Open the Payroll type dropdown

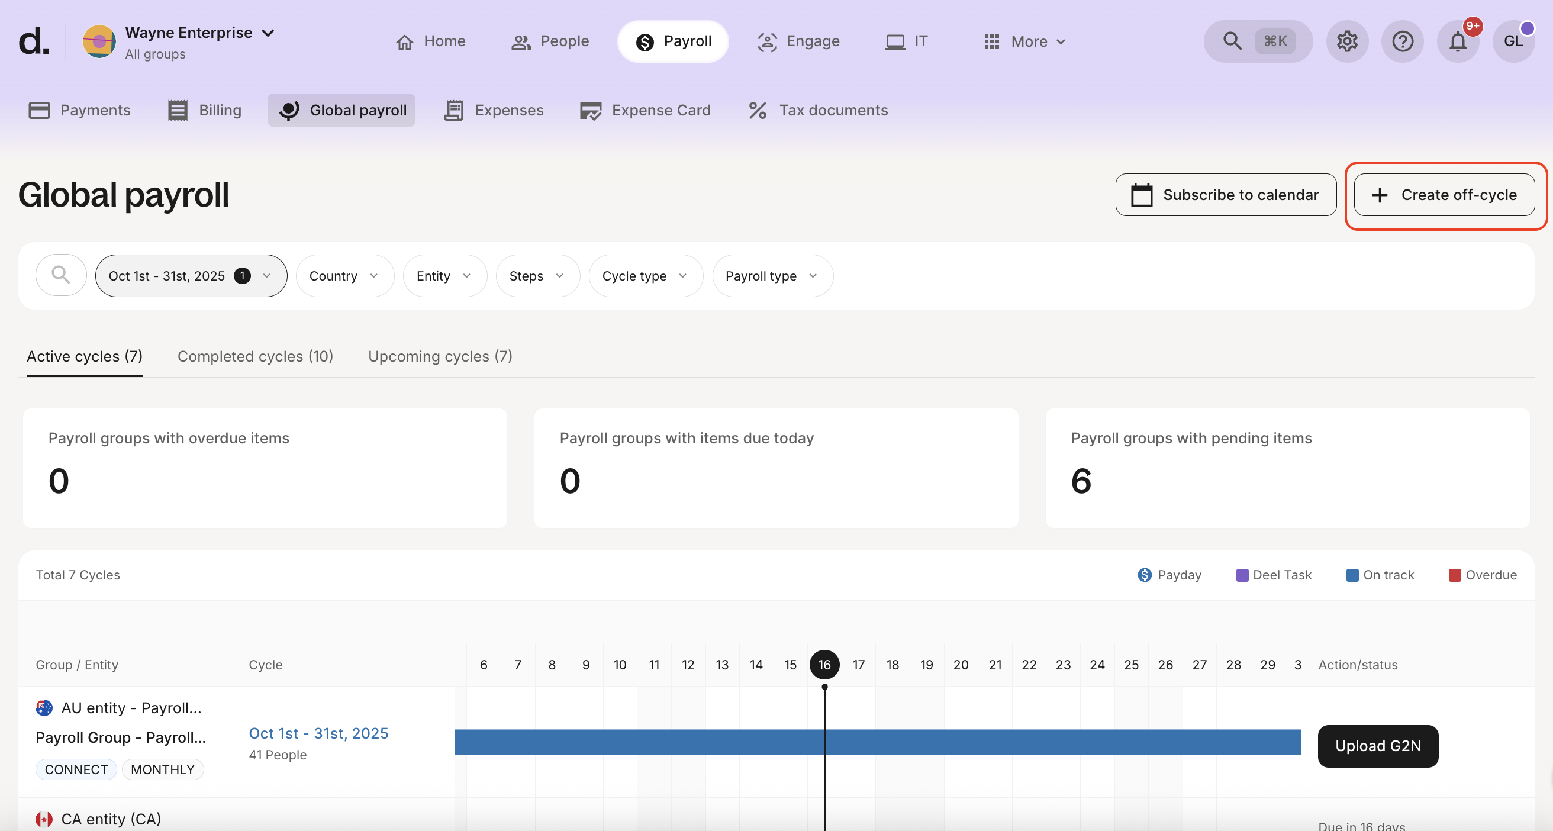click(772, 276)
